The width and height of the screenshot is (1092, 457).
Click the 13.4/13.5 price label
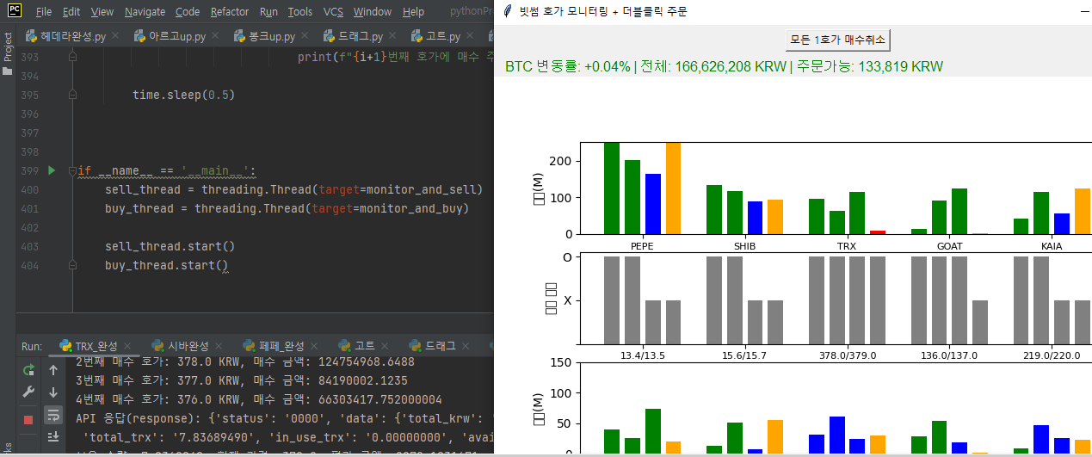(x=642, y=355)
